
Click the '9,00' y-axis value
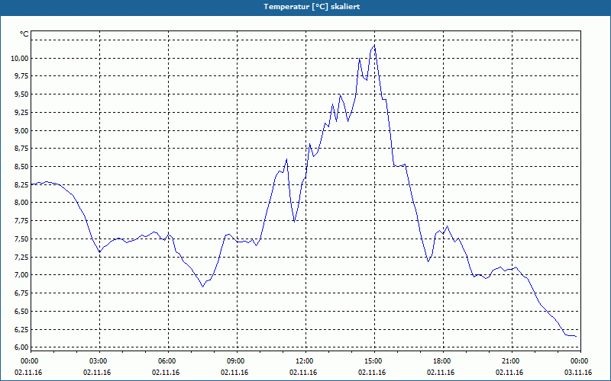[22, 130]
